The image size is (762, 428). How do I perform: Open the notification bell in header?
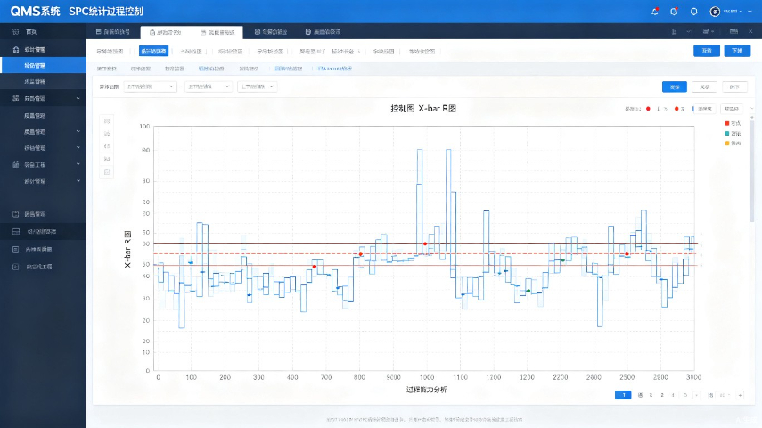(654, 12)
